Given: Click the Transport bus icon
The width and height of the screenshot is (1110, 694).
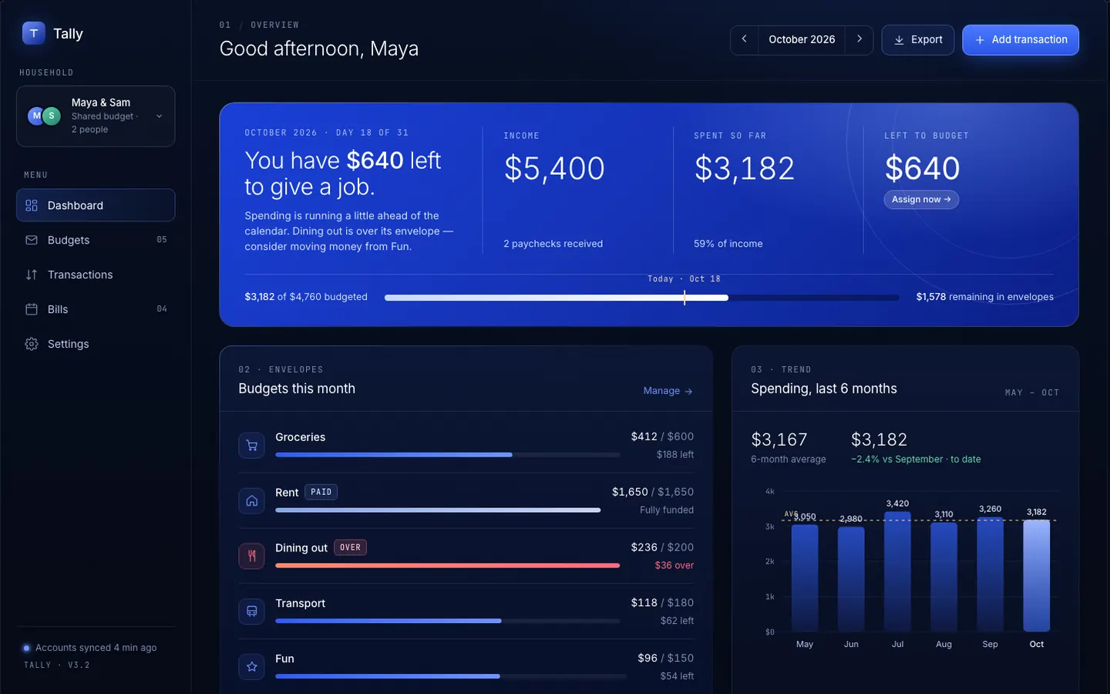Looking at the screenshot, I should tap(252, 611).
